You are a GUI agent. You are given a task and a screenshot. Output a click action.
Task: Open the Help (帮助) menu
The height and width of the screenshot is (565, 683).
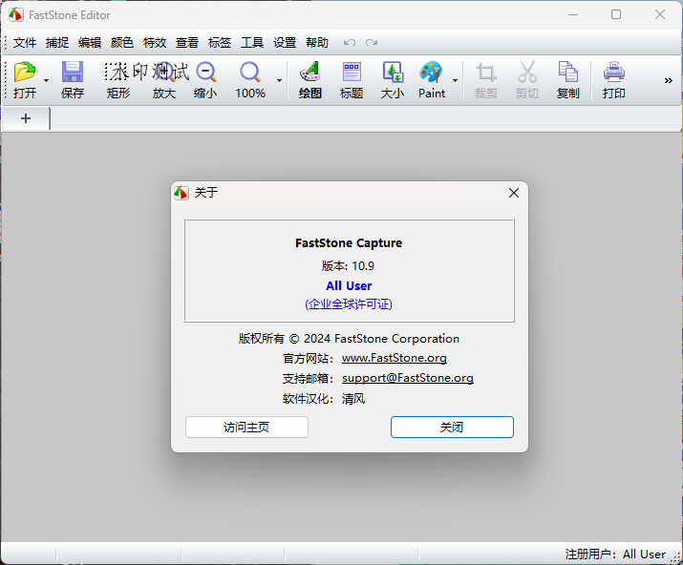pos(317,43)
